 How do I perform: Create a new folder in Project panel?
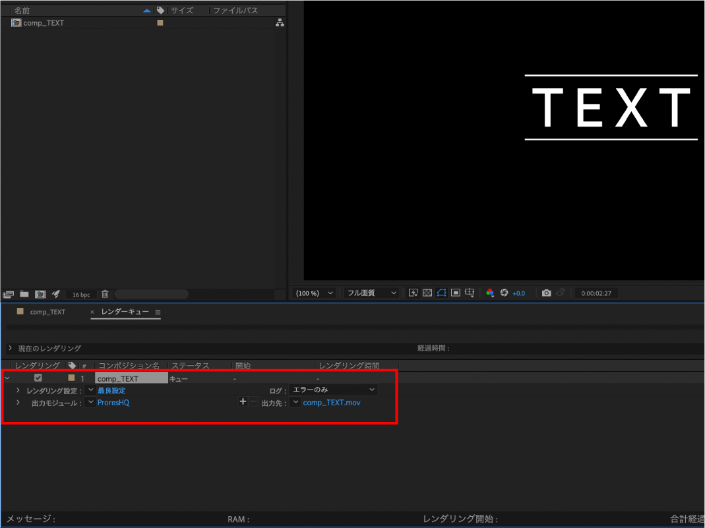tap(24, 294)
